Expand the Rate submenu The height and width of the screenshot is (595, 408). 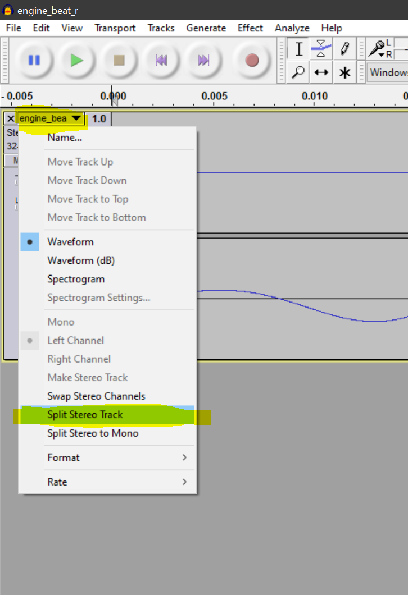(107, 482)
